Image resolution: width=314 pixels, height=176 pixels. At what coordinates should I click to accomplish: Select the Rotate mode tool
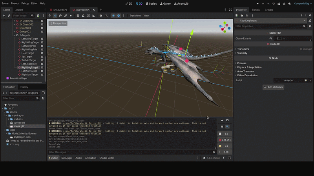60,16
